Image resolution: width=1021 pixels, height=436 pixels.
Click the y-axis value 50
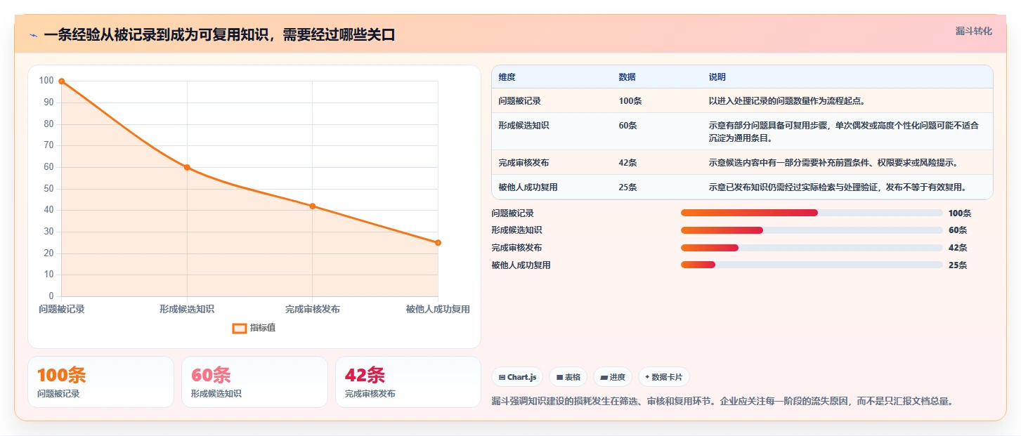[x=48, y=189]
